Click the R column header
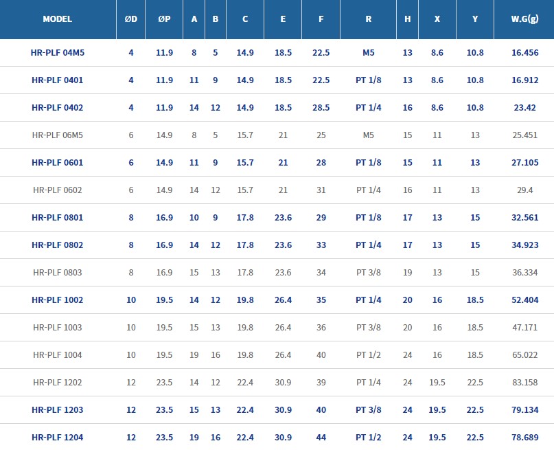This screenshot has height=450, width=554. pyautogui.click(x=368, y=19)
